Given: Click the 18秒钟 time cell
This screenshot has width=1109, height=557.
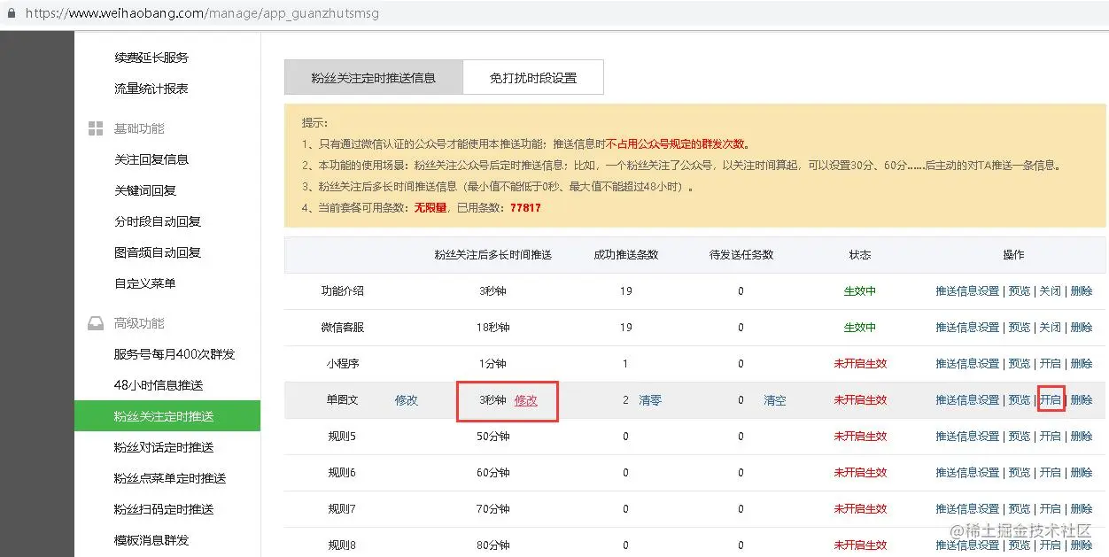Looking at the screenshot, I should click(x=492, y=327).
